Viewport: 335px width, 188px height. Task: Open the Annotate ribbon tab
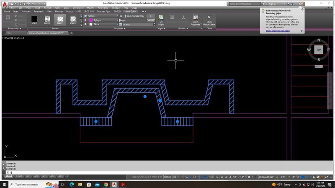(x=26, y=12)
